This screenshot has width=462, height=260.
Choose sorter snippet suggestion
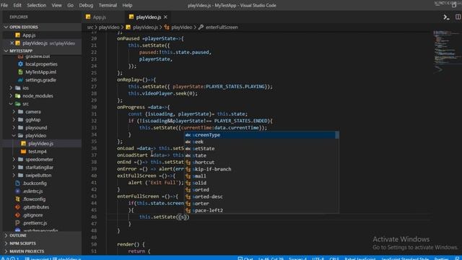261,204
